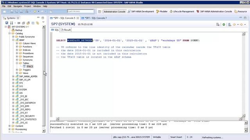Click the SAP HANA Development perspective icon

(129, 11)
